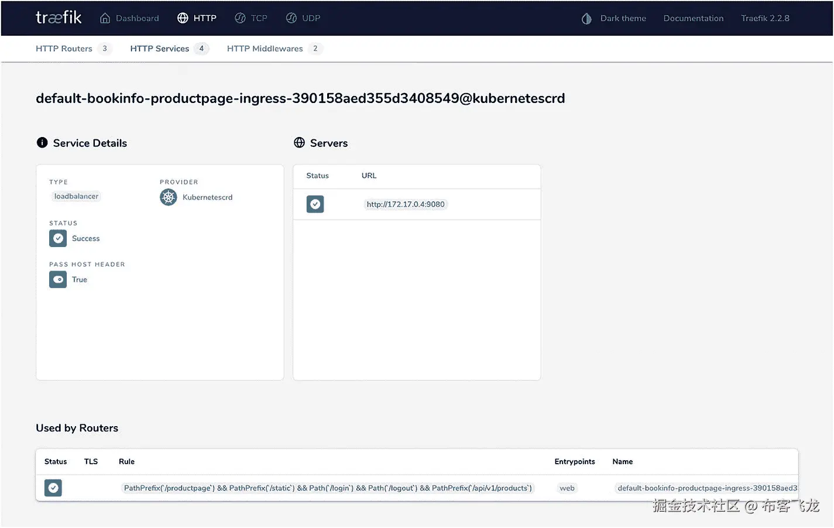Click the True pass host header value
The height and width of the screenshot is (528, 834).
tap(79, 279)
